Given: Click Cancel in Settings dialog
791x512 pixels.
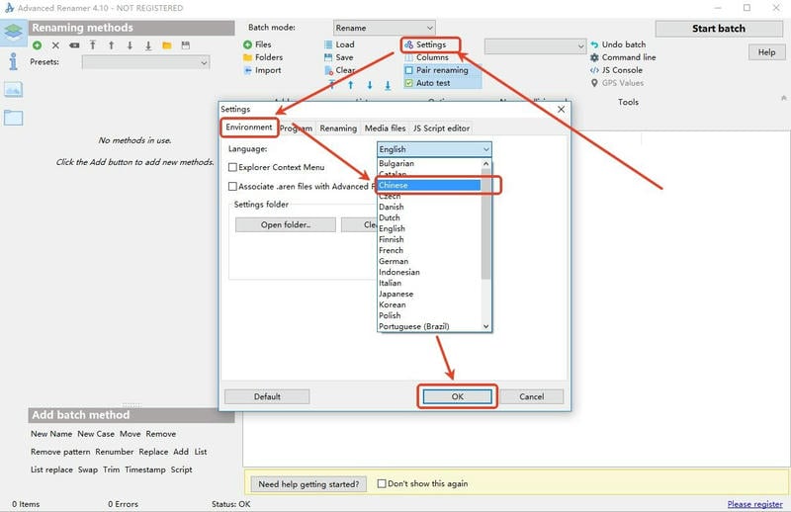Looking at the screenshot, I should [x=532, y=396].
